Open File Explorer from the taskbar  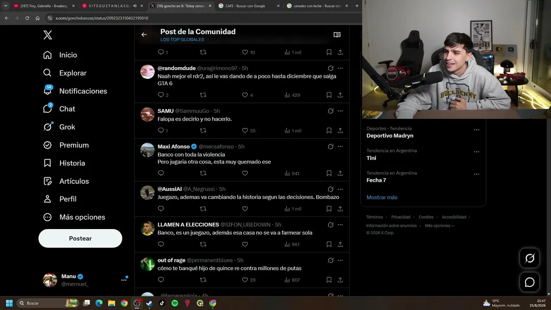point(111,303)
